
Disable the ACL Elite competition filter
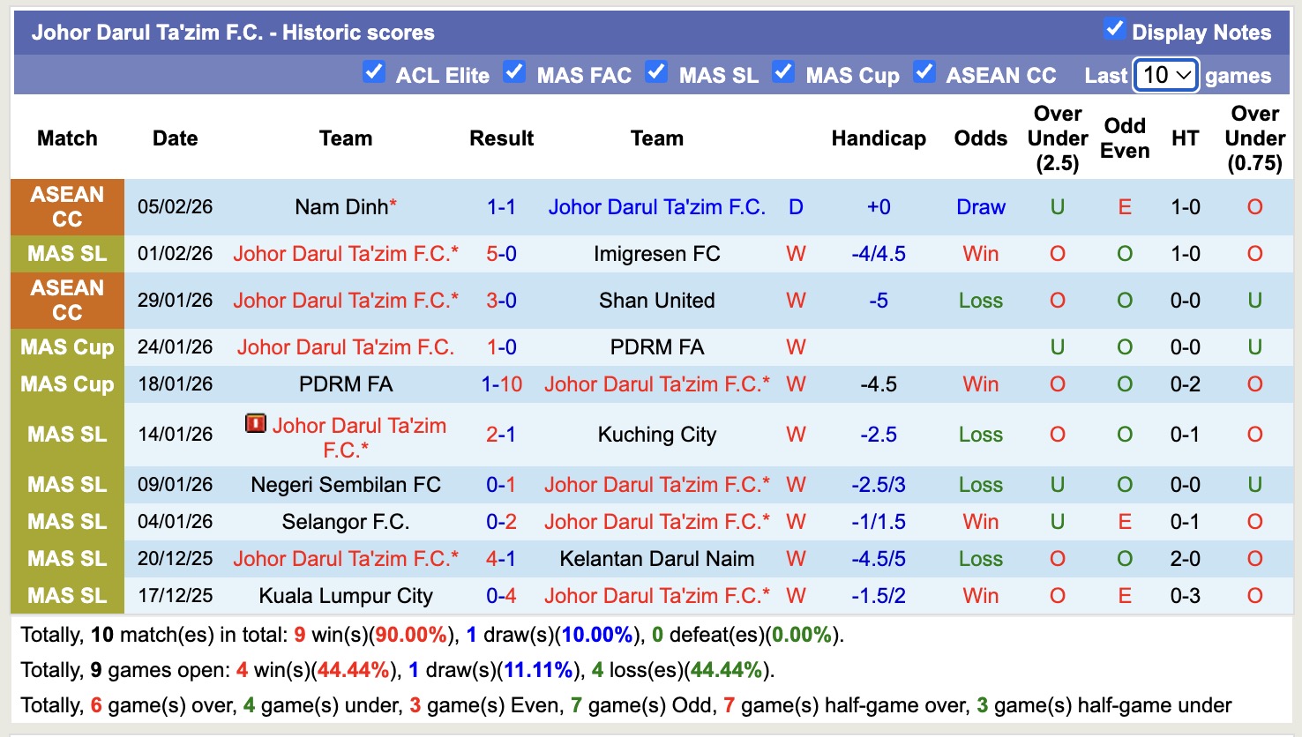[374, 72]
